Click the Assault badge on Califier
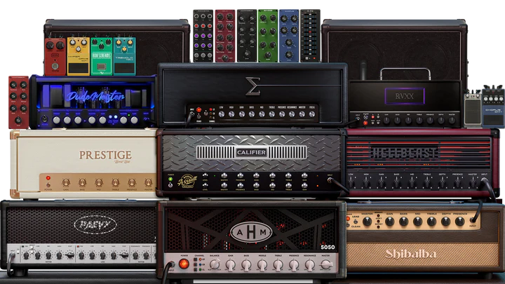505x284 pixels. [186, 182]
